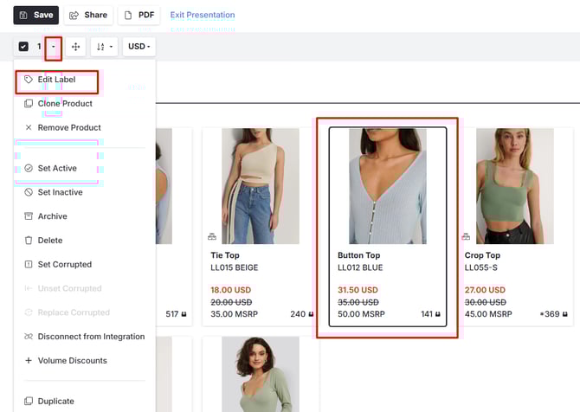Open the selection actions dropdown arrow
580x412 pixels.
(x=54, y=46)
